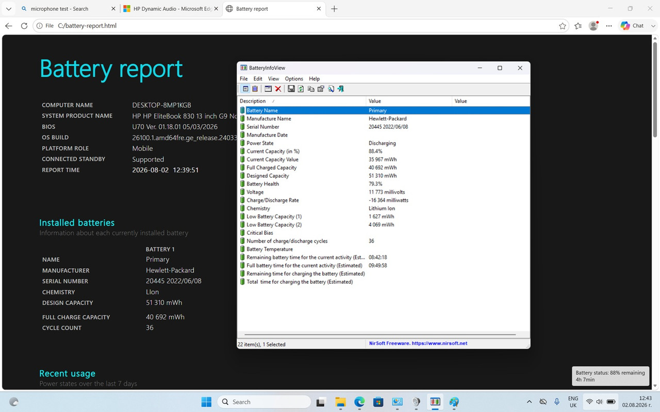Refresh battery info using the green arrows icon

pos(301,89)
